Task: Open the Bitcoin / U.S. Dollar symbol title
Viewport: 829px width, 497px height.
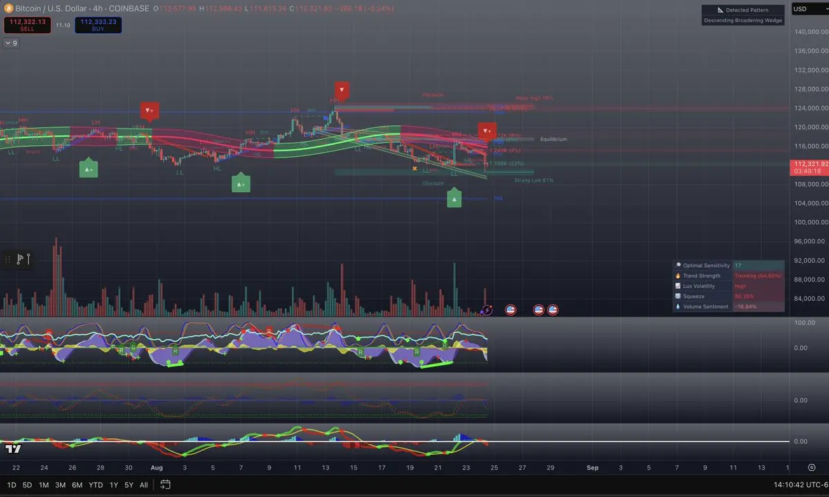Action: point(82,8)
